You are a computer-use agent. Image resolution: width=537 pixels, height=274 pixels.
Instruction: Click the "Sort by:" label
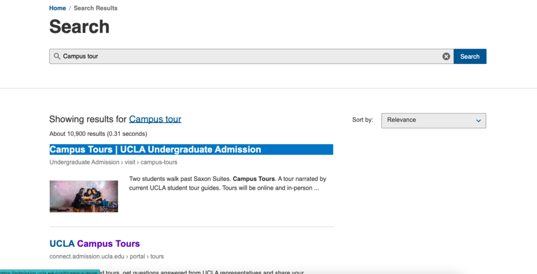pyautogui.click(x=363, y=120)
